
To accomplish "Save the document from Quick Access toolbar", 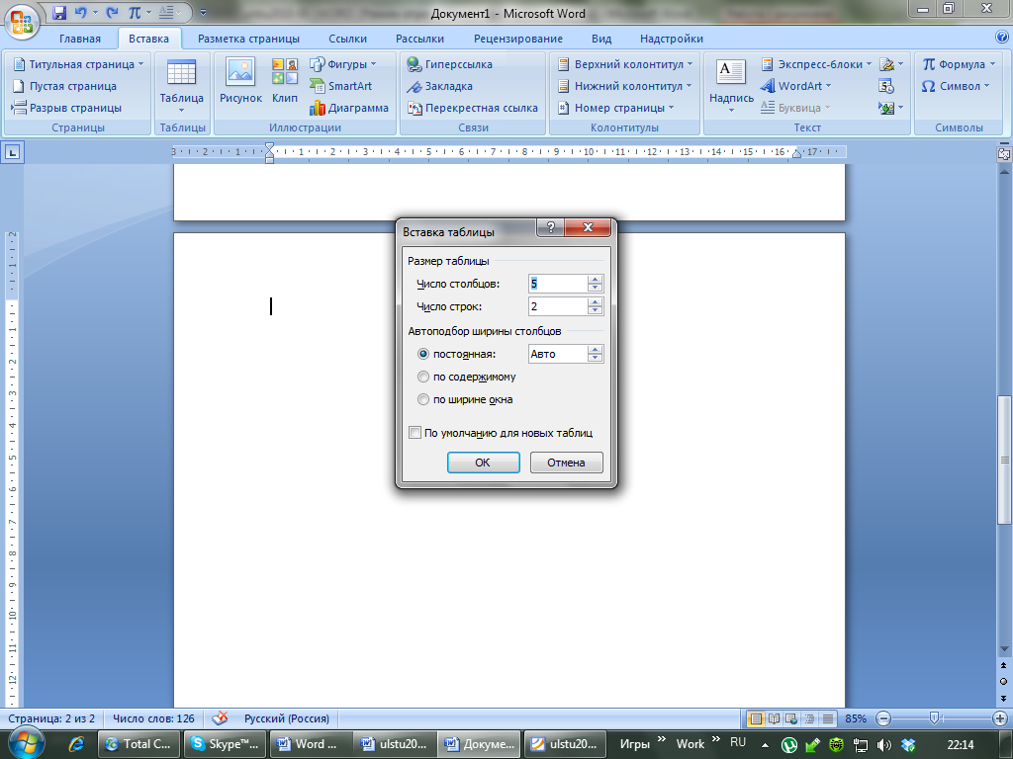I will tap(58, 13).
